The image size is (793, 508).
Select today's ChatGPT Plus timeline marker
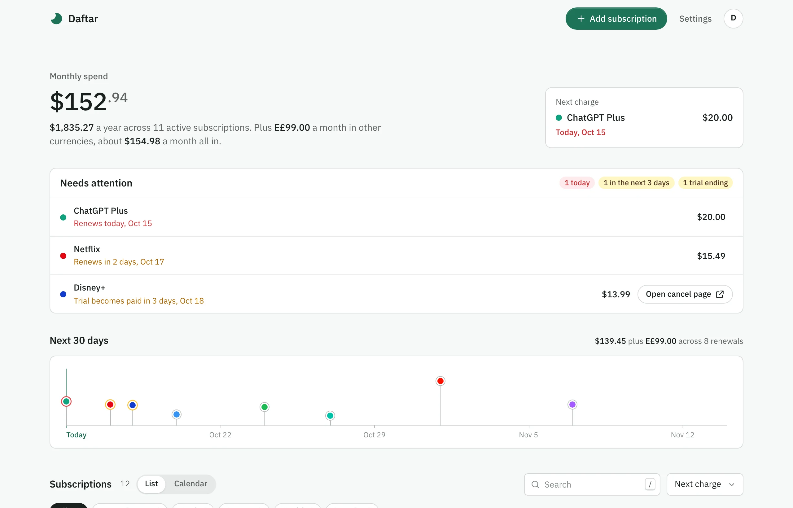66,401
